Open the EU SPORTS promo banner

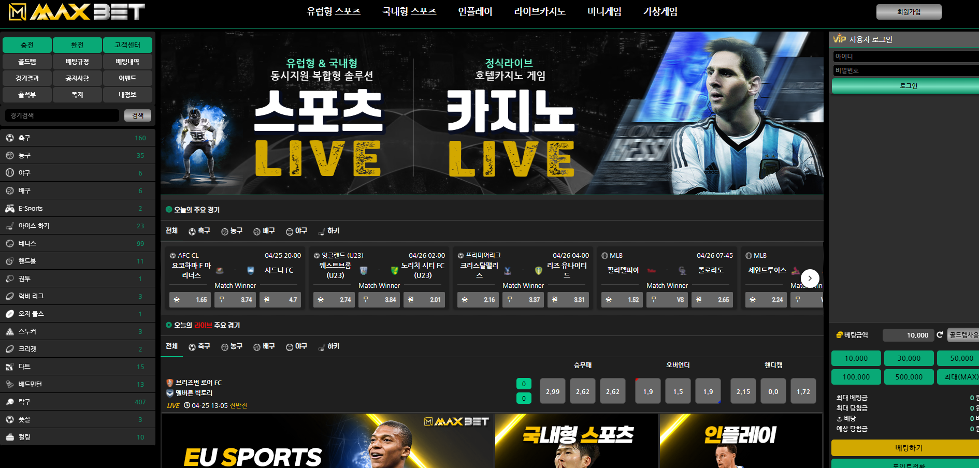[327, 441]
